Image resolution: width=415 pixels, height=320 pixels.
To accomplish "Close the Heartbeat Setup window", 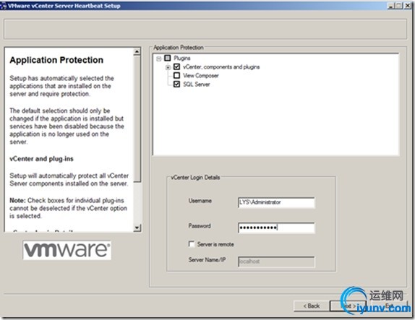I will (x=408, y=6).
